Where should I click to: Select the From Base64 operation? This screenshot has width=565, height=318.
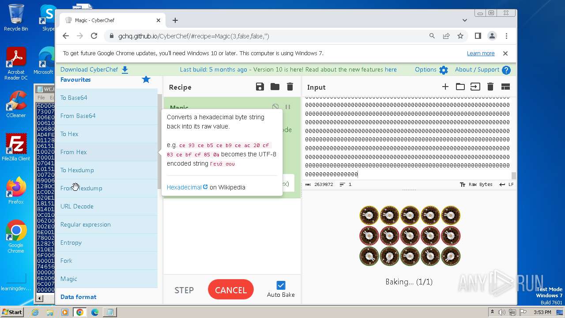106,116
